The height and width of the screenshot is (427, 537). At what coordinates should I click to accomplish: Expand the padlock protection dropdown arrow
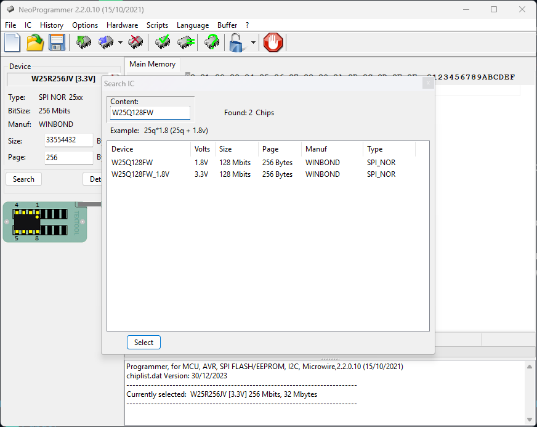point(253,43)
